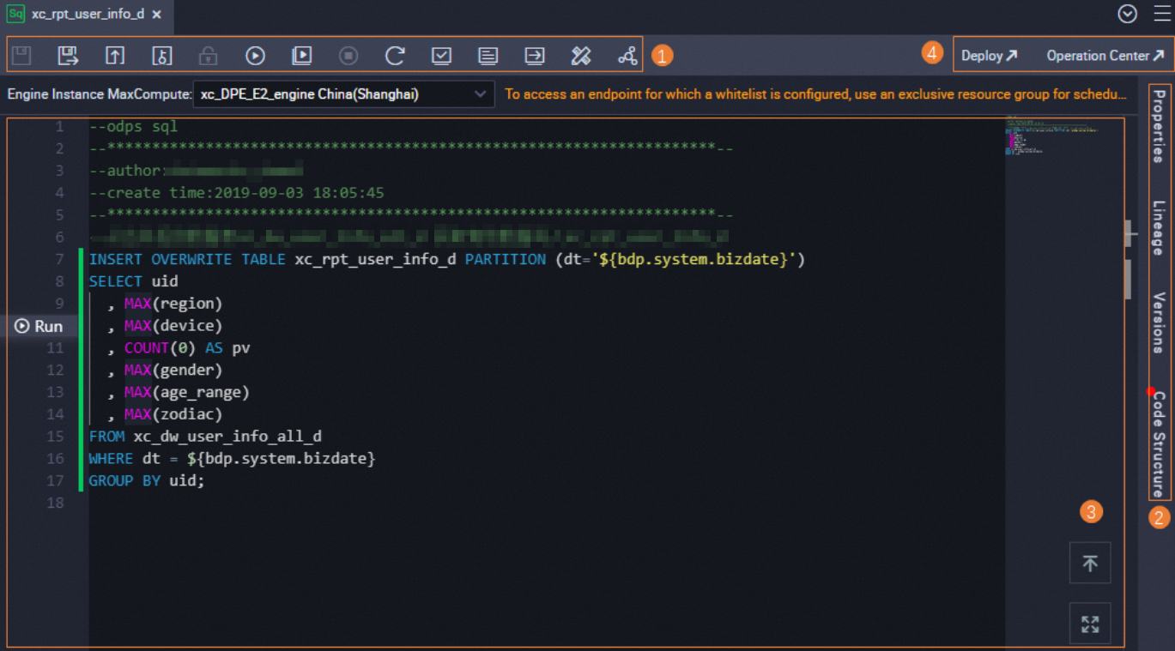Click the '--odps sql' comment line
Image resolution: width=1175 pixels, height=651 pixels.
click(133, 126)
